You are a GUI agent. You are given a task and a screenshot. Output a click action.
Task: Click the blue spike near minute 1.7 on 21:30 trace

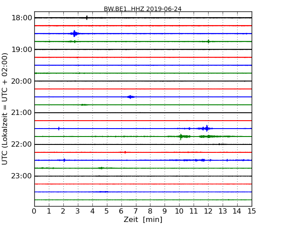(x=59, y=129)
